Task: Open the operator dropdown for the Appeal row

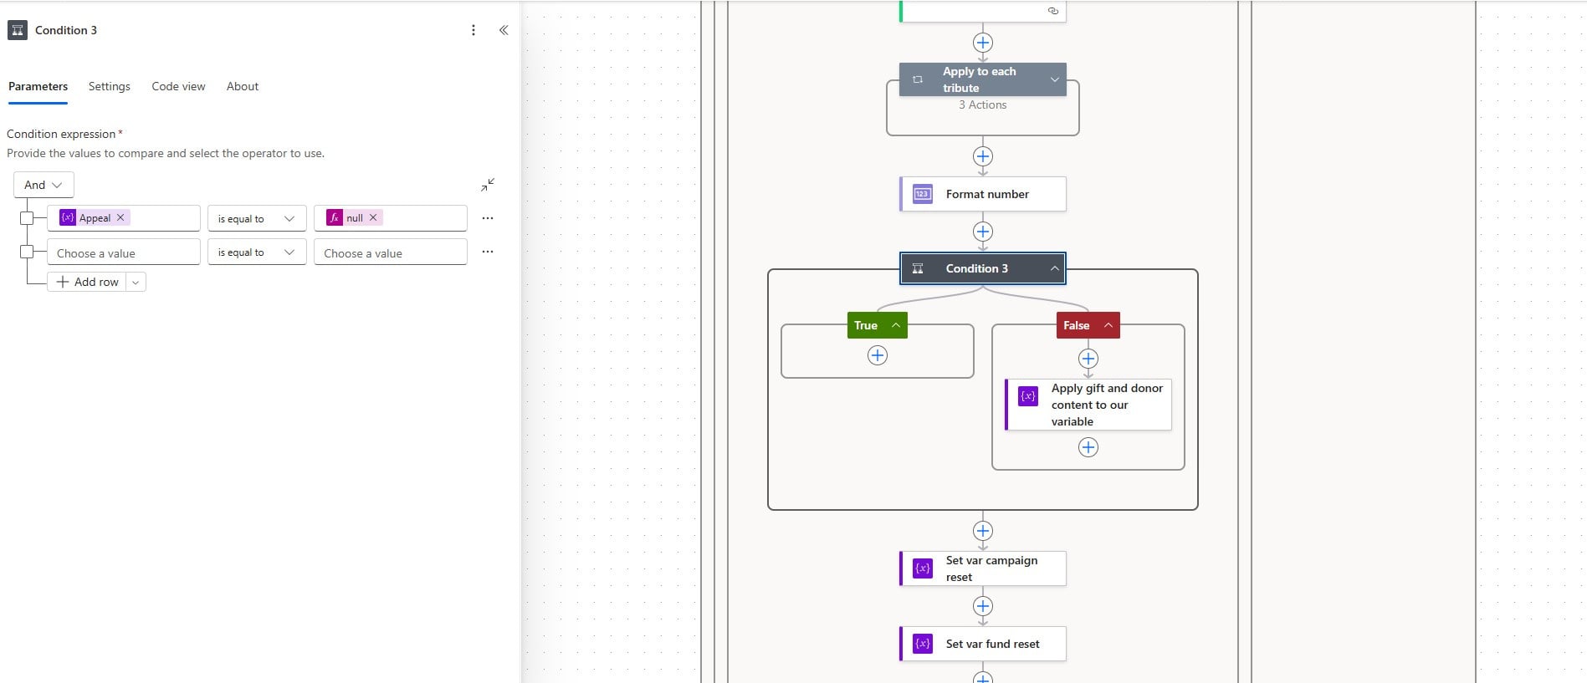Action: (257, 218)
